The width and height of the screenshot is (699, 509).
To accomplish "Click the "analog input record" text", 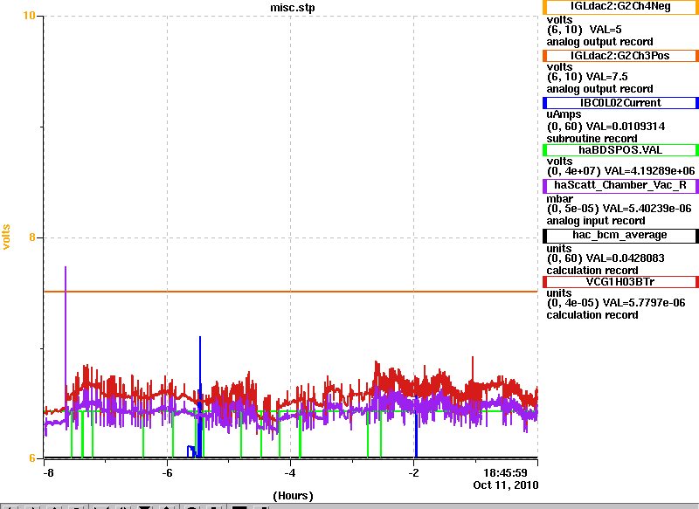I will click(596, 221).
